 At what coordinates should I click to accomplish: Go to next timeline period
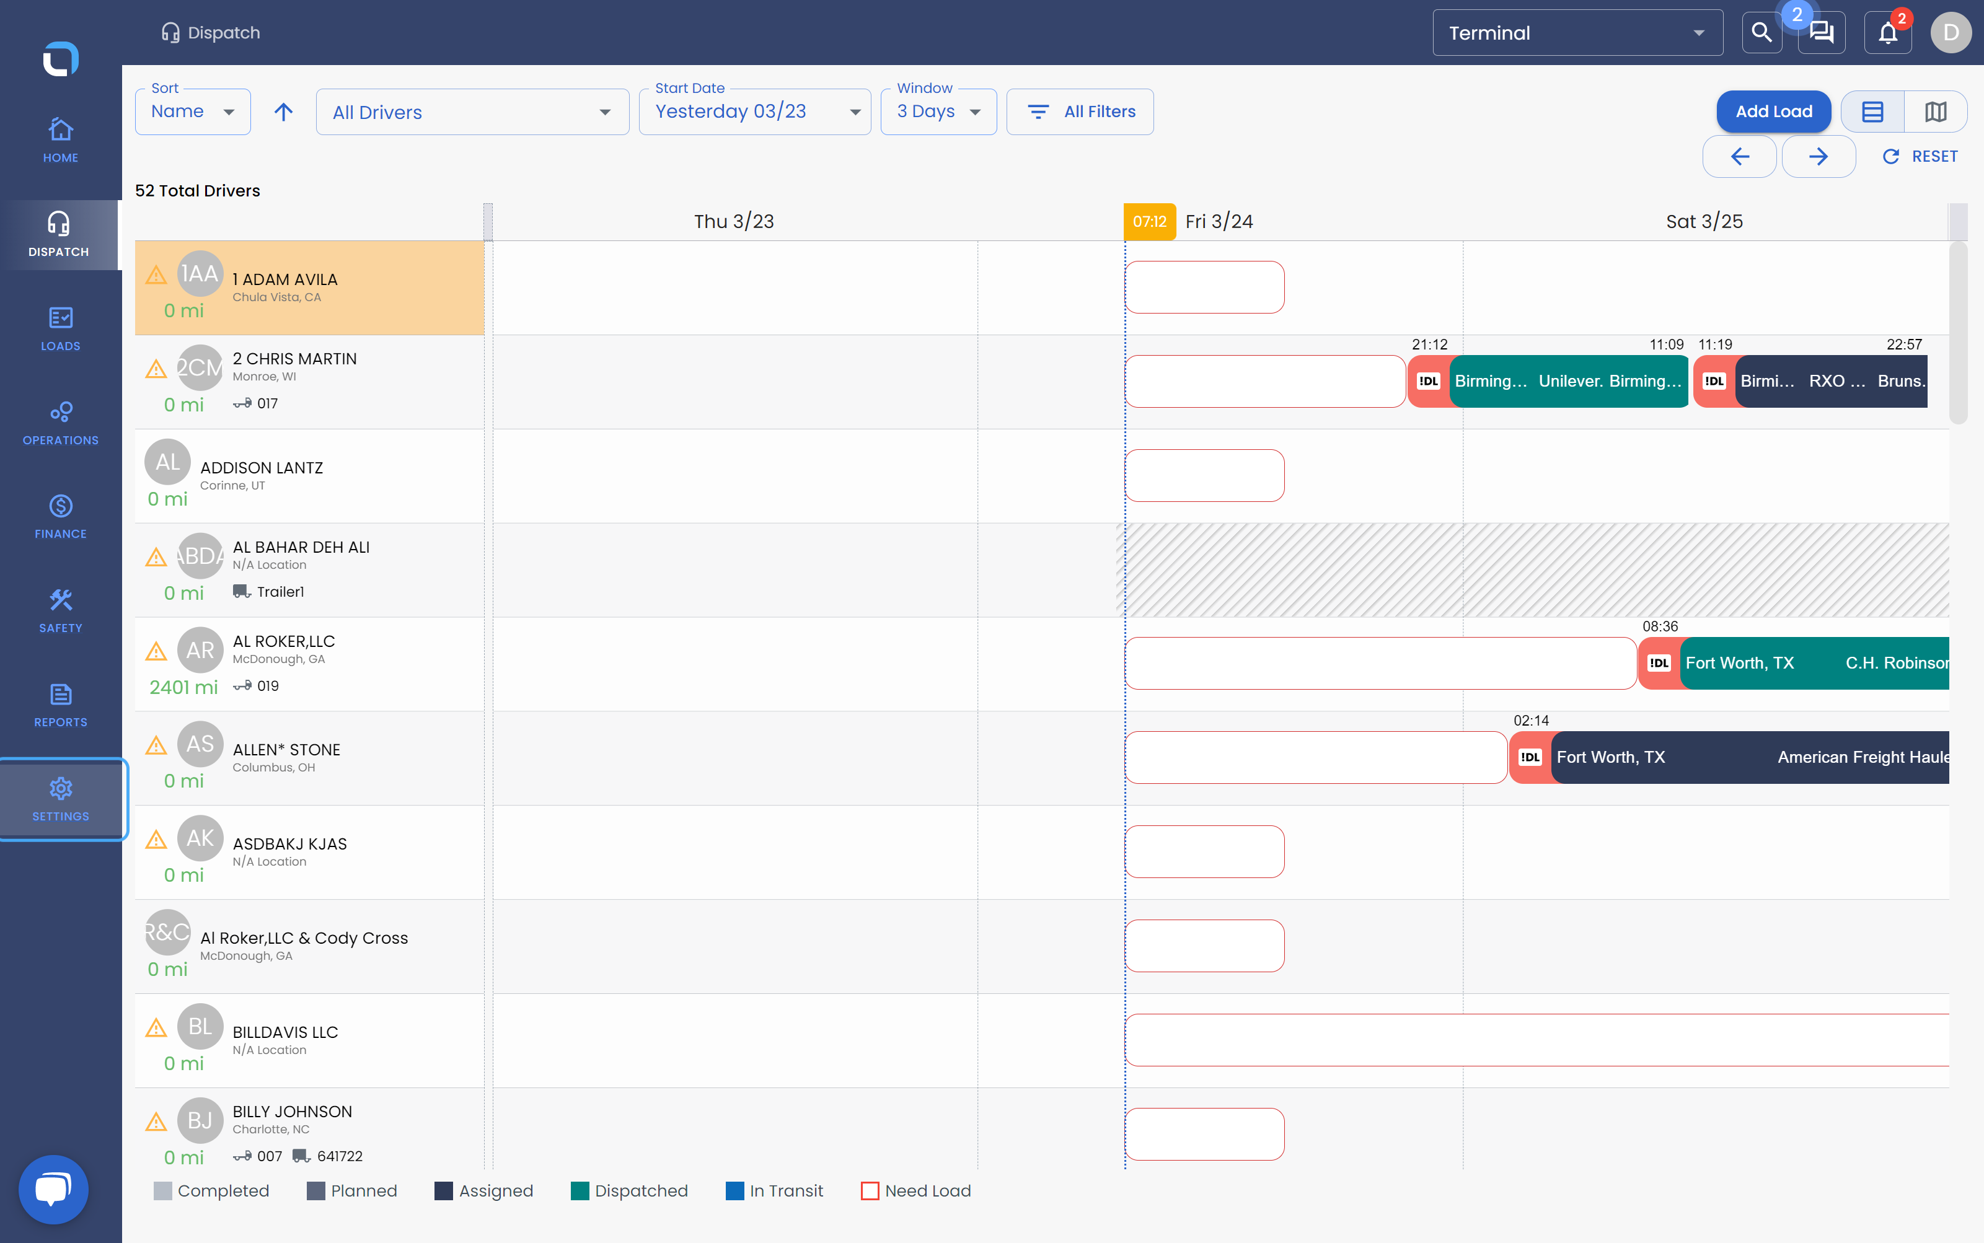pyautogui.click(x=1818, y=156)
